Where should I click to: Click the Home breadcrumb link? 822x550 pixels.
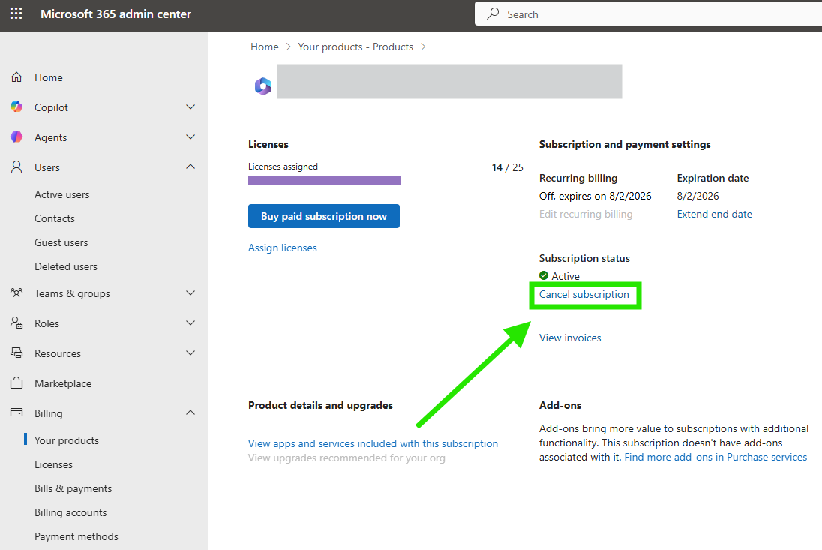pyautogui.click(x=265, y=47)
